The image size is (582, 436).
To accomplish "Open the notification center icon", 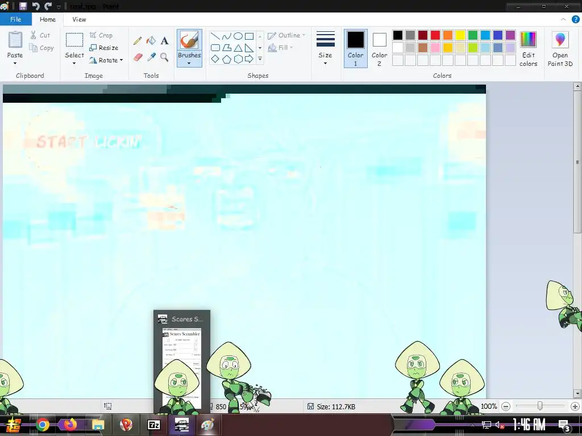I will (564, 425).
